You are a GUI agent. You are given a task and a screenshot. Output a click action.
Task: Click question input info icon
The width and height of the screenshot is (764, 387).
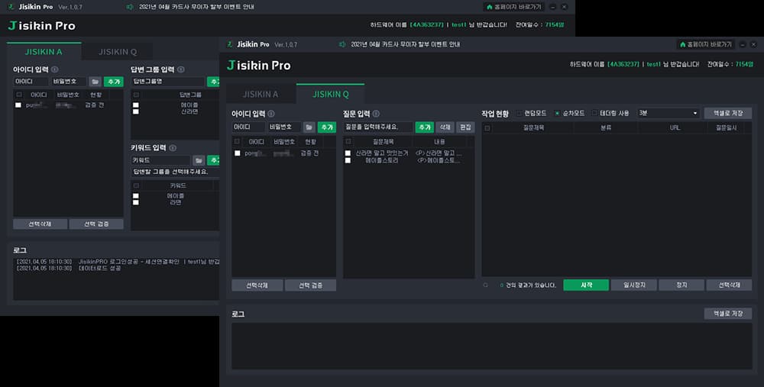376,114
